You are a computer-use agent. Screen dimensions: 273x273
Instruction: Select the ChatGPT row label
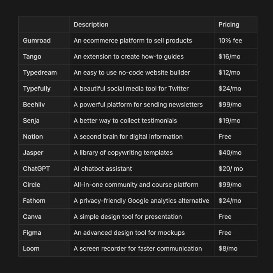click(36, 168)
